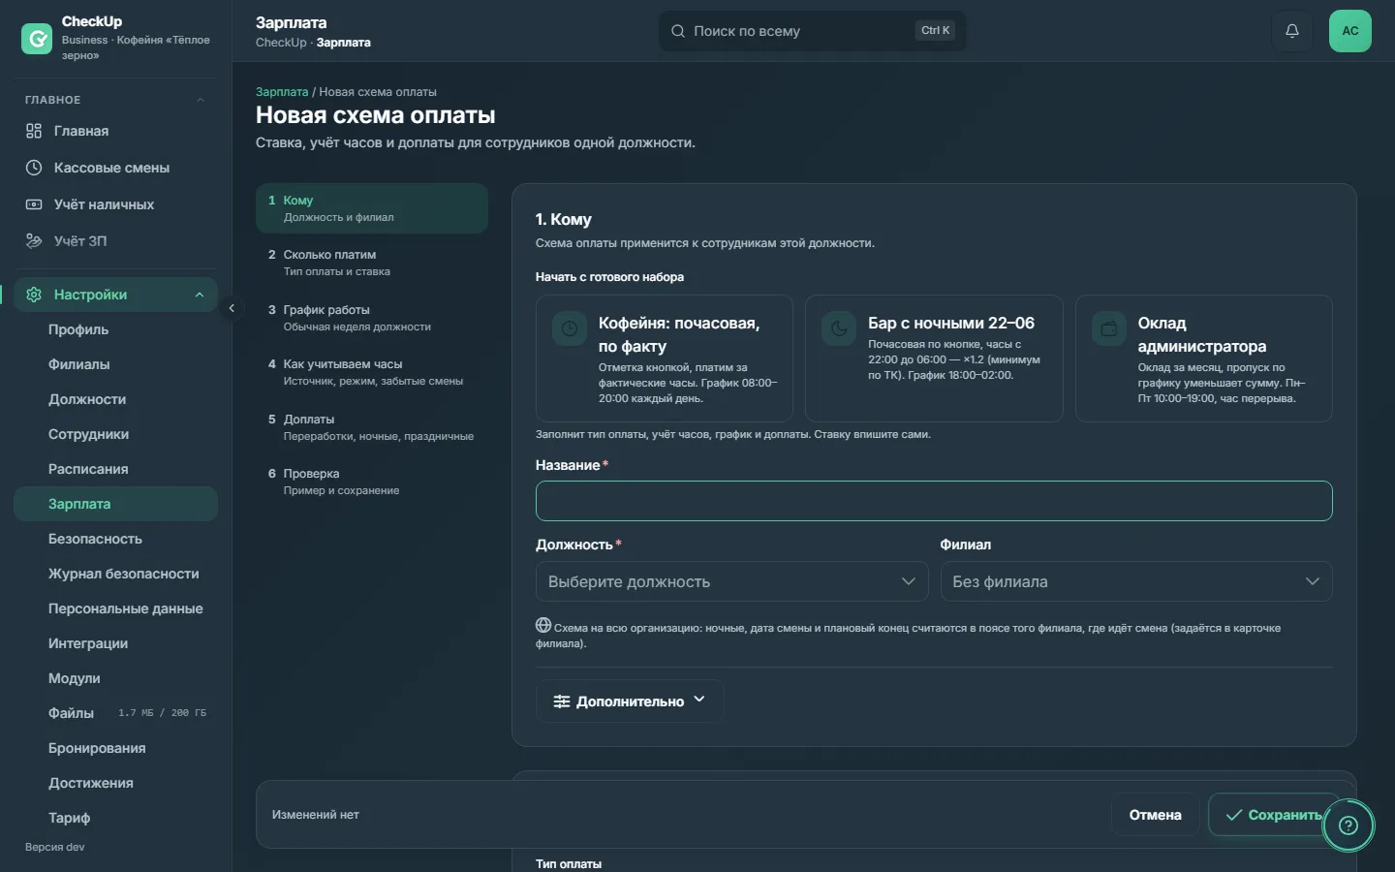This screenshot has width=1395, height=872.
Task: Expand the Дополнительно section
Action: coord(630,701)
